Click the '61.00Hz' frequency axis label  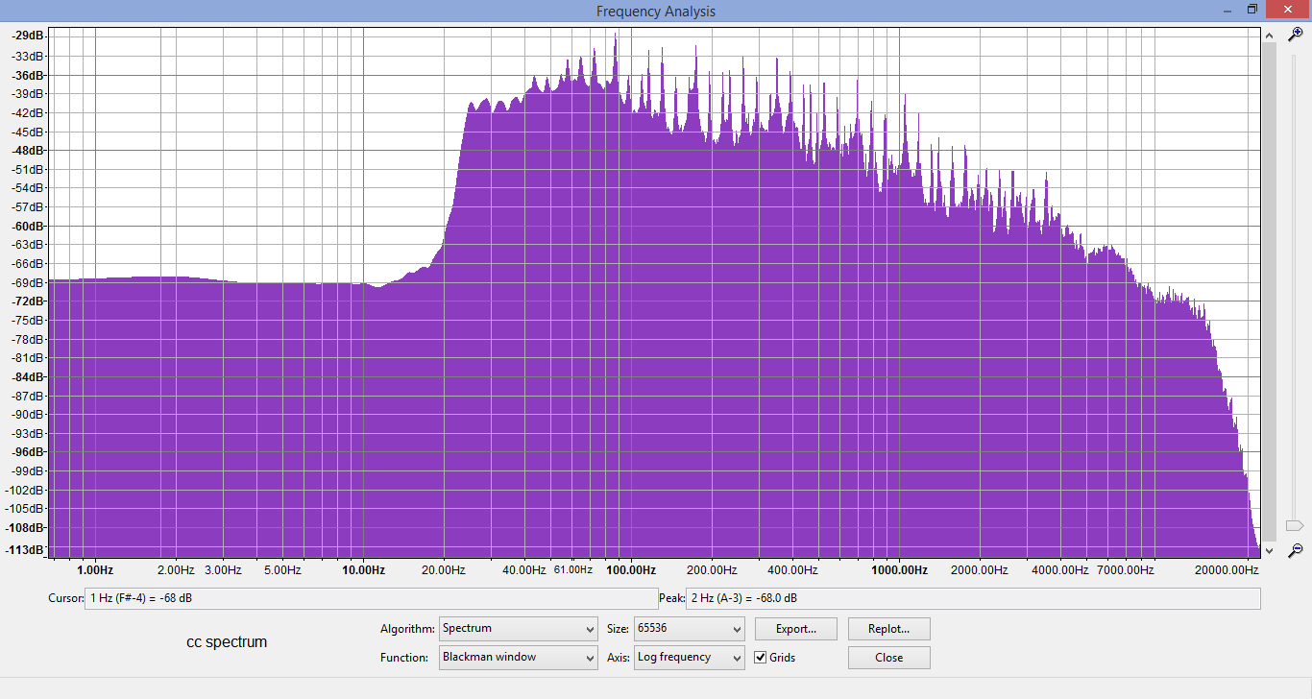point(573,570)
